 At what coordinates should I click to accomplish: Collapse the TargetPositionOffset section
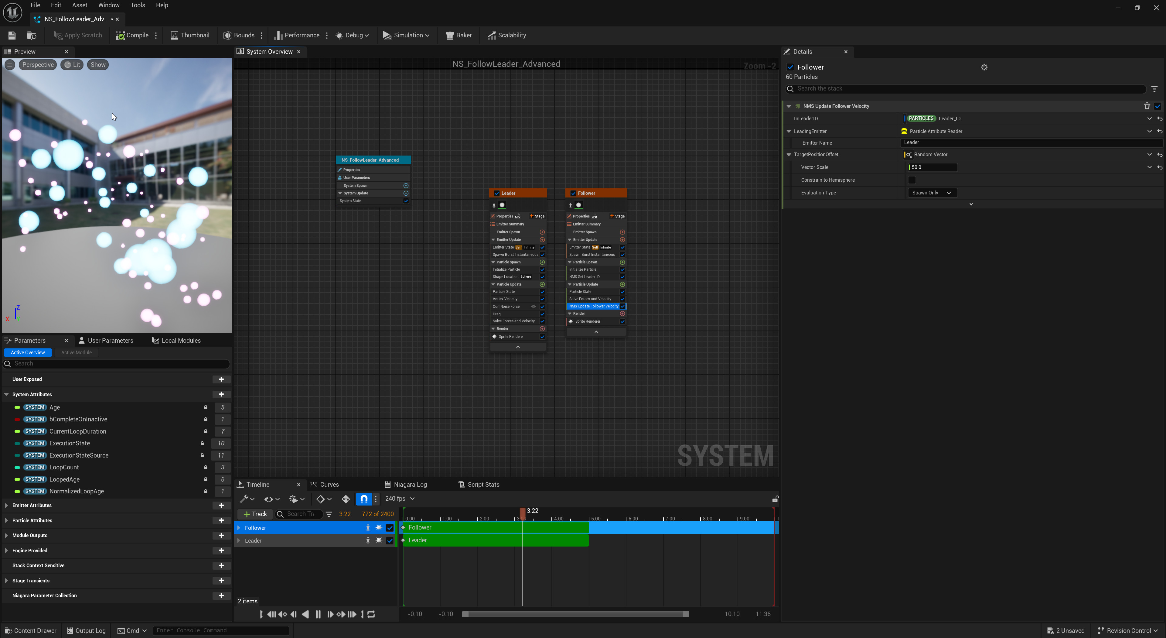pyautogui.click(x=789, y=154)
